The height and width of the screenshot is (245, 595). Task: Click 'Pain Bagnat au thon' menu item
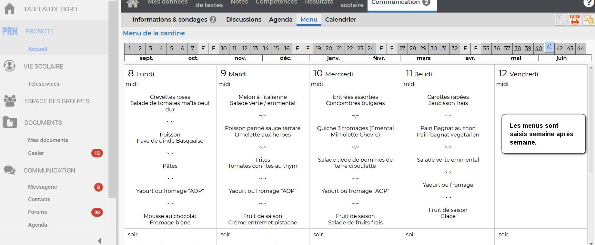point(448,128)
